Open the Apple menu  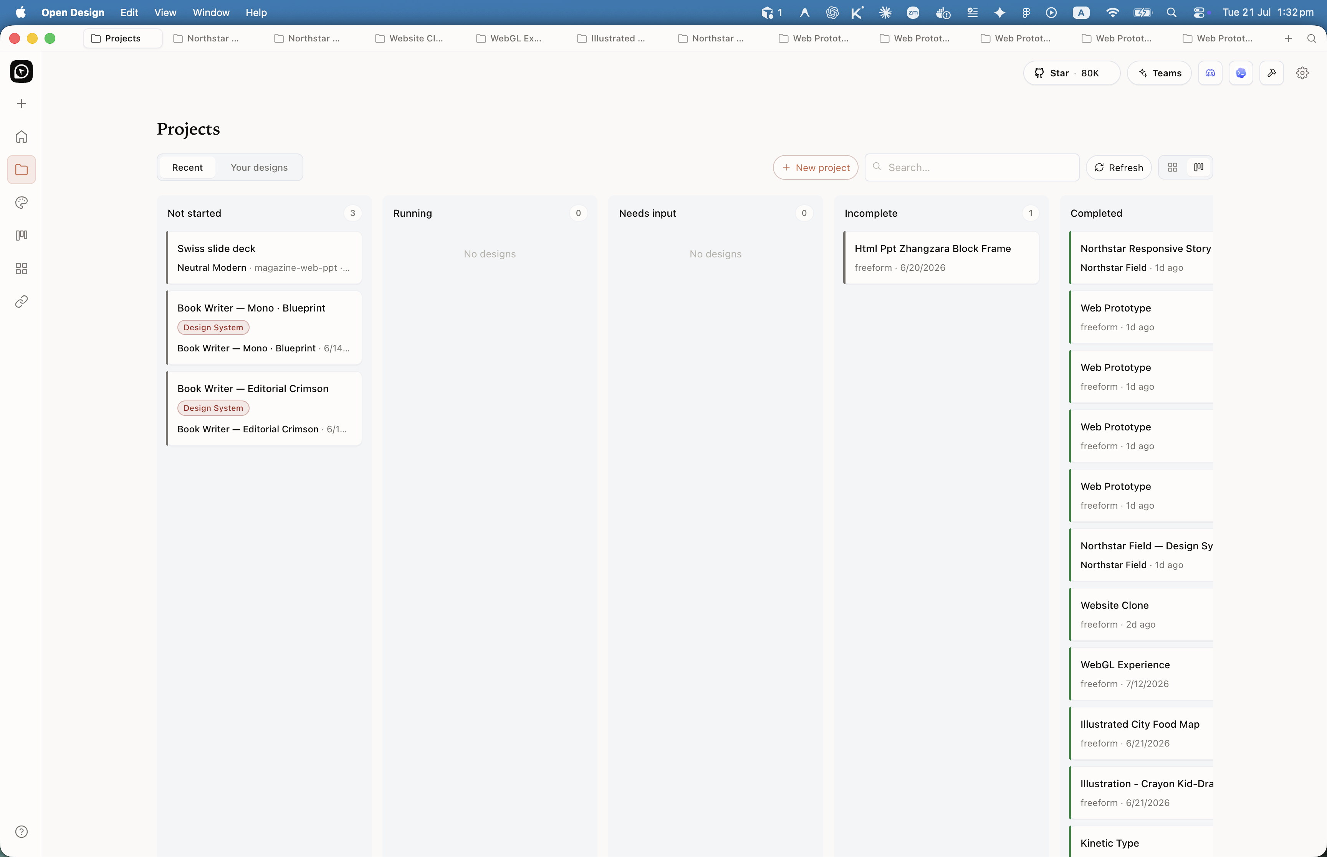(21, 12)
